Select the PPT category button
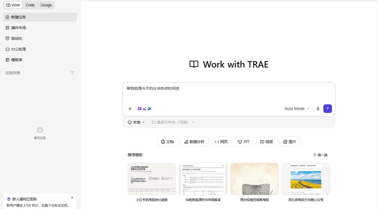The height and width of the screenshot is (209, 378). [244, 142]
